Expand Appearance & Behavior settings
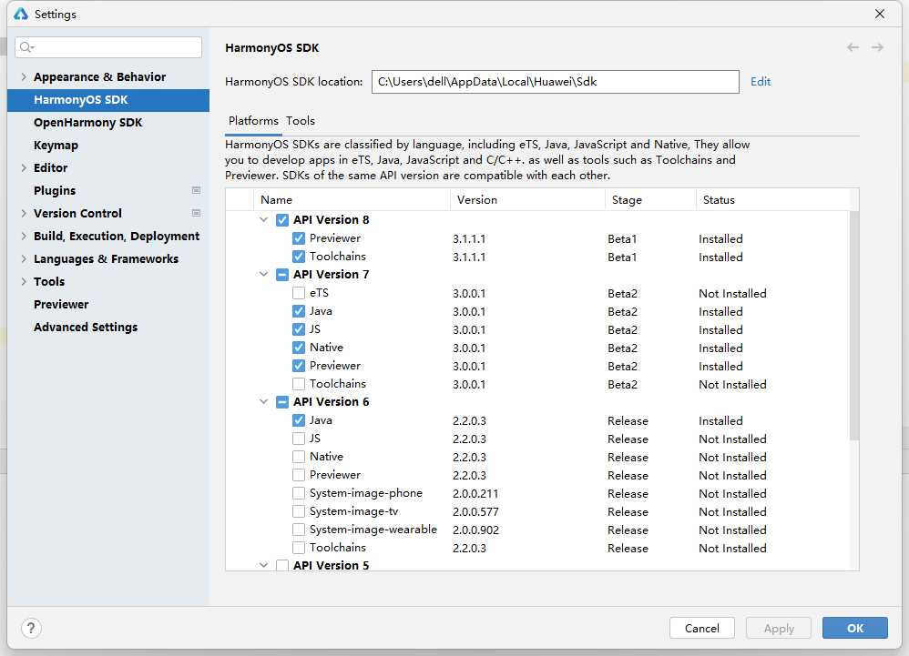Viewport: 909px width, 656px height. [x=24, y=77]
